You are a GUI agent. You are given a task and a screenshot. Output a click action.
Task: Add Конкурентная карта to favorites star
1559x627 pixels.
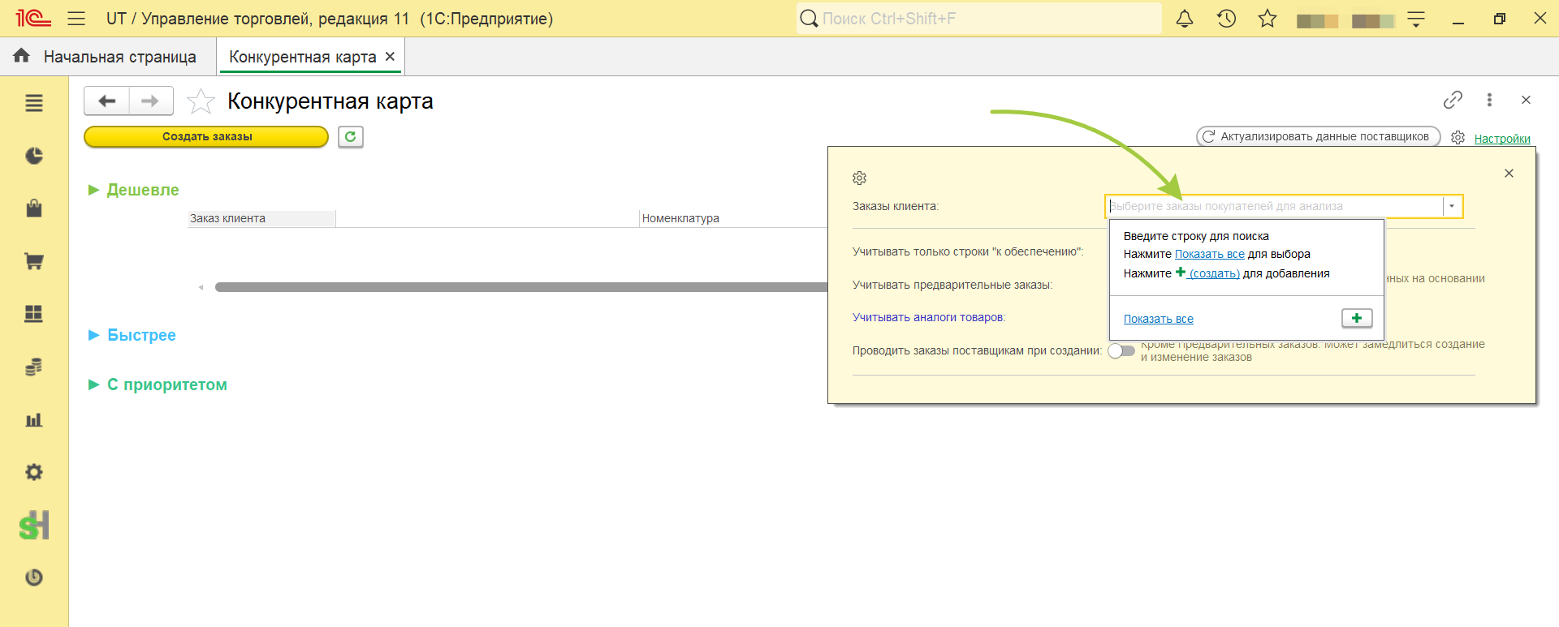click(201, 101)
